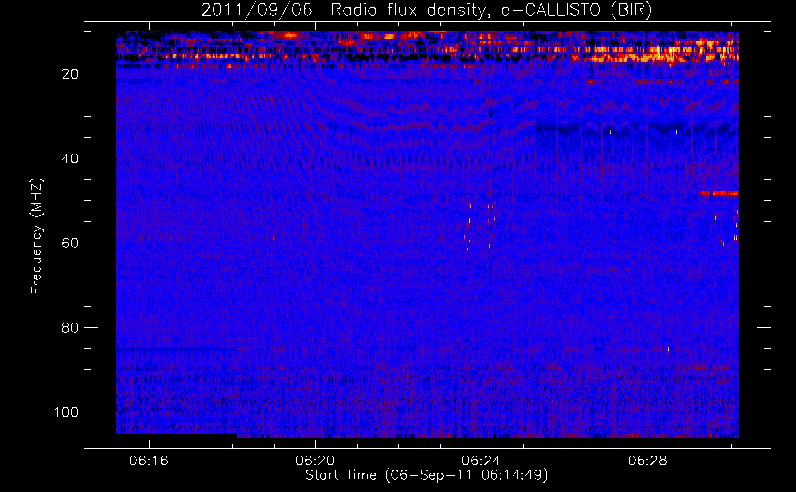Image resolution: width=796 pixels, height=492 pixels.
Task: Select the 80 MHz frequency tick label
Action: tap(70, 328)
